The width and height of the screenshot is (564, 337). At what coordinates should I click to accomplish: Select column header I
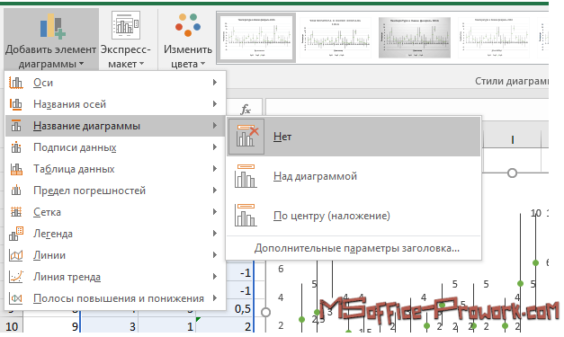(x=512, y=140)
